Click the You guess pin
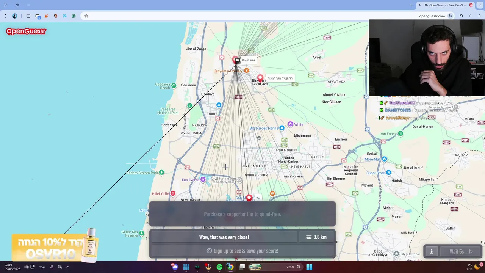 click(x=249, y=198)
